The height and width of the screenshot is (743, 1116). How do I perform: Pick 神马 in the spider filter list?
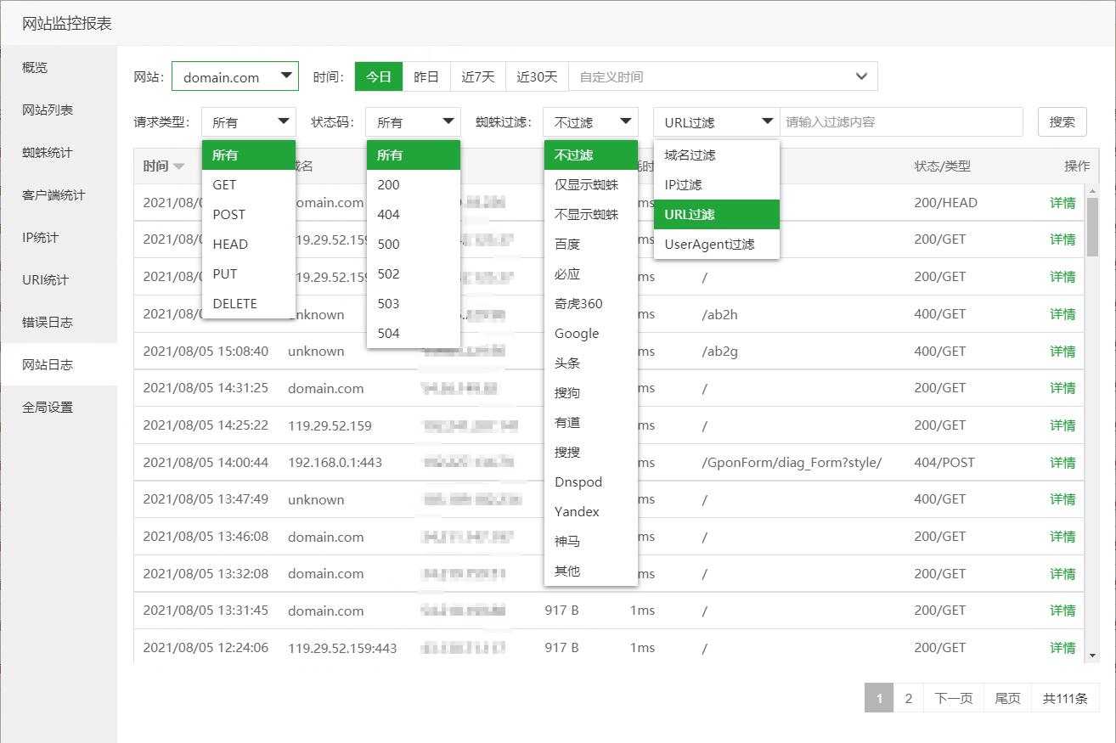pos(591,542)
